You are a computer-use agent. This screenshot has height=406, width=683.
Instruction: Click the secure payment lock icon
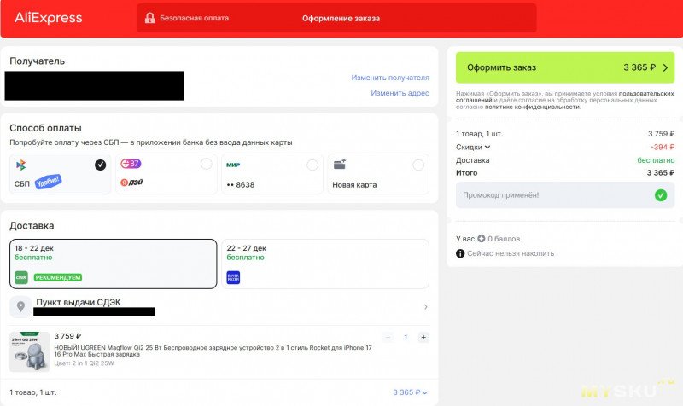click(x=150, y=18)
